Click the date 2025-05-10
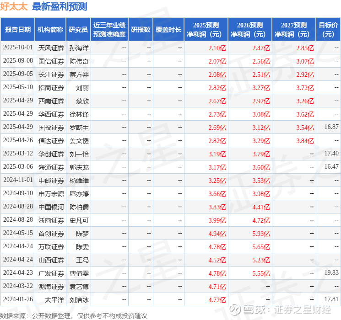Screen dimensions: 341x320 tap(18, 87)
